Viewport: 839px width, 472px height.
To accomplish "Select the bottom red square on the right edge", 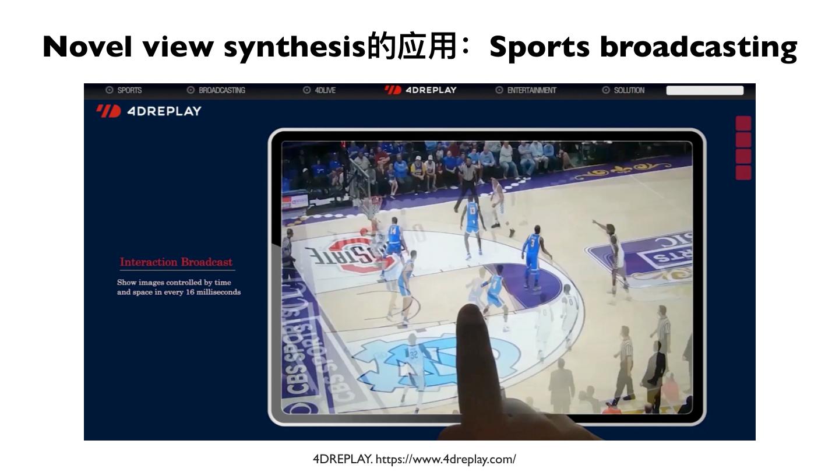I will (743, 172).
